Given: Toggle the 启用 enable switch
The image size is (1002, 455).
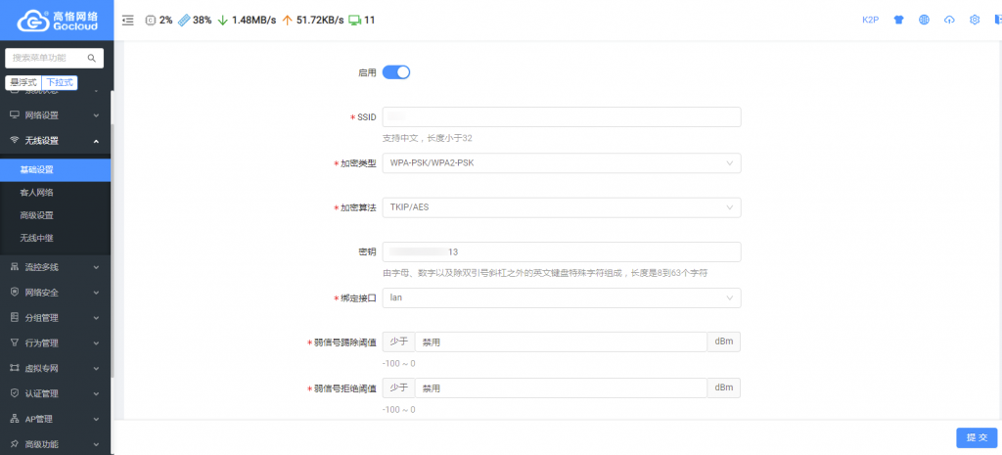Looking at the screenshot, I should click(x=396, y=72).
